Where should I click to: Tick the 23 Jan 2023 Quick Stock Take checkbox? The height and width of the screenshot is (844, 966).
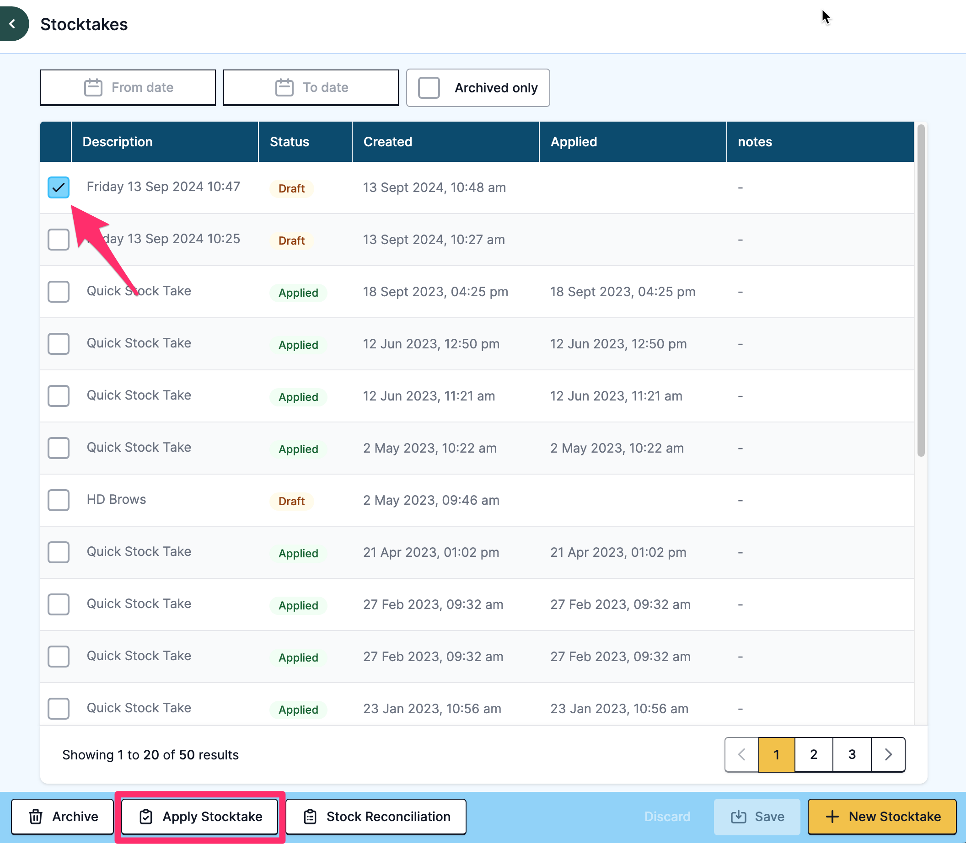tap(59, 708)
